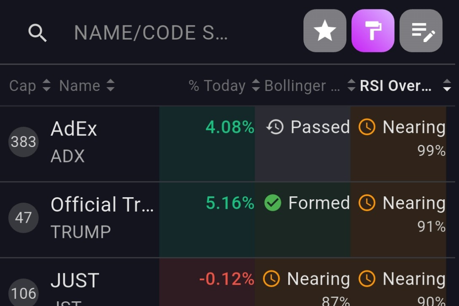
Task: Open the edit columns list icon
Action: (421, 31)
